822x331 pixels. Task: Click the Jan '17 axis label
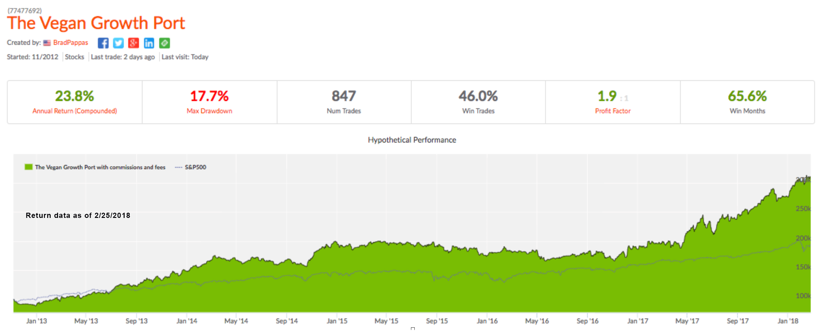(x=638, y=321)
